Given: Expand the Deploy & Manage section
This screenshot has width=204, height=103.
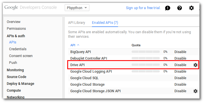Looking at the screenshot, I should pyautogui.click(x=20, y=84).
